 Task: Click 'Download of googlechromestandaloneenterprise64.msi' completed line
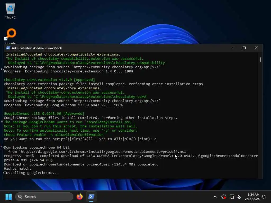(81, 164)
